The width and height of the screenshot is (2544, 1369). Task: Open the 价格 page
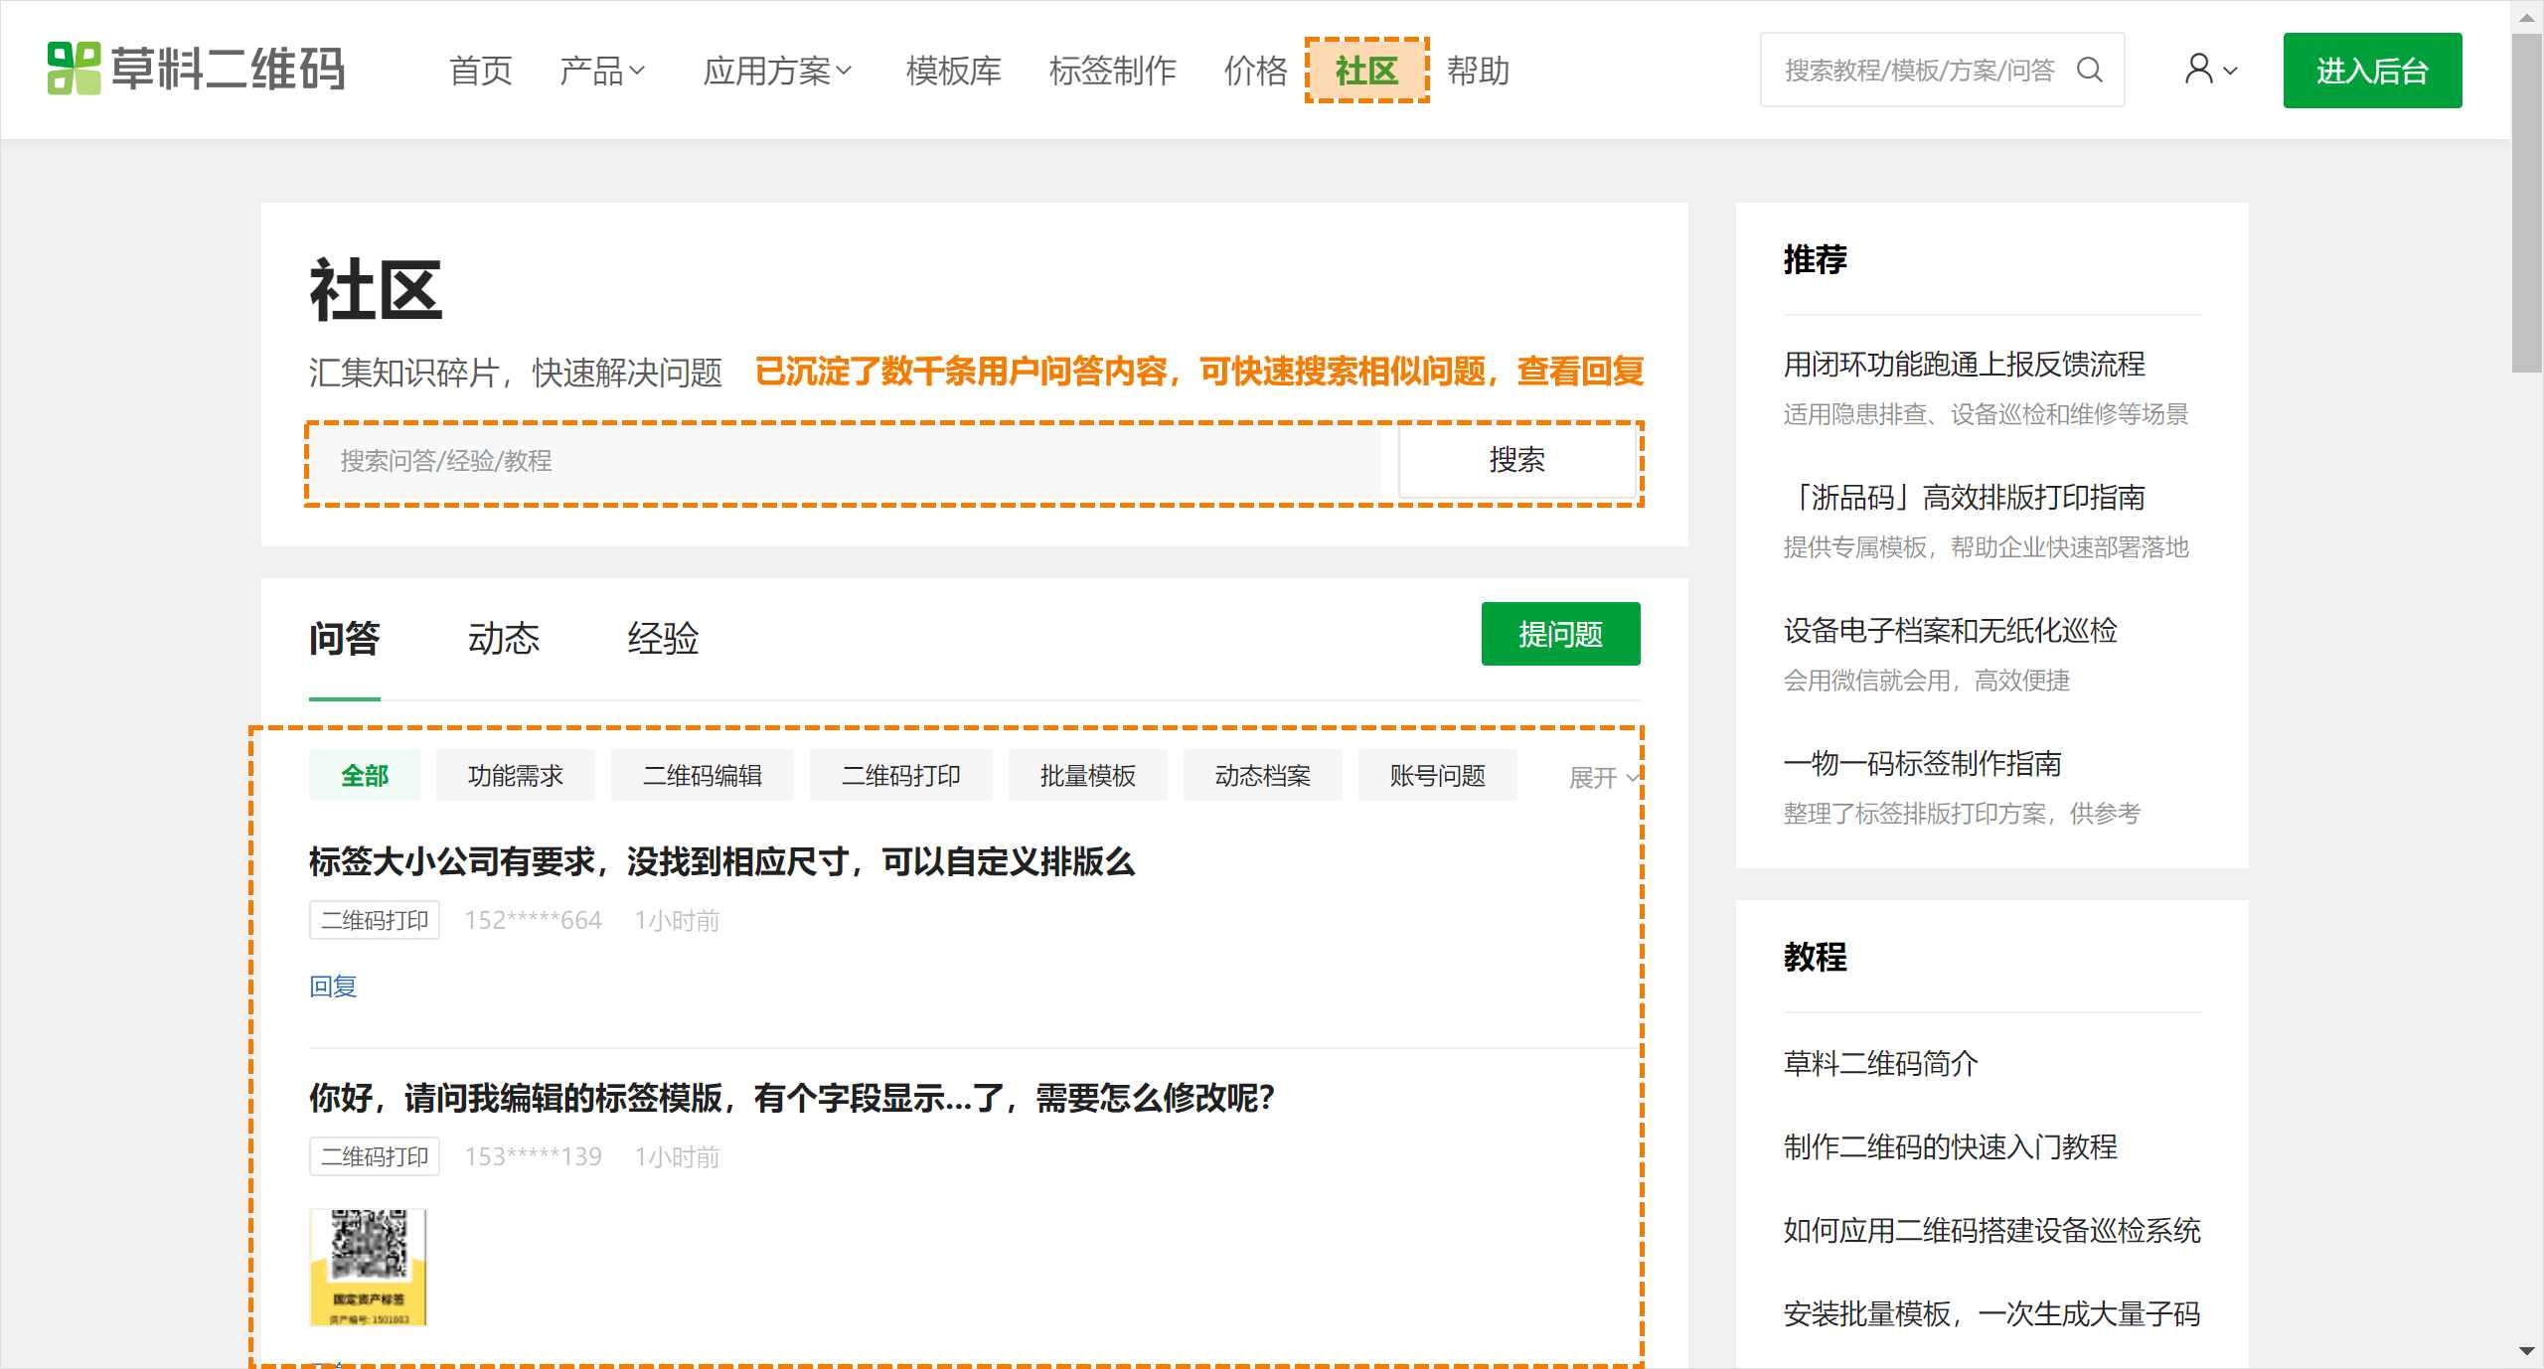pyautogui.click(x=1255, y=71)
